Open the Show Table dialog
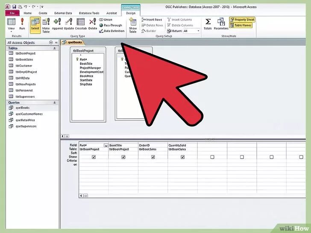This screenshot has width=311, height=233. [x=133, y=25]
